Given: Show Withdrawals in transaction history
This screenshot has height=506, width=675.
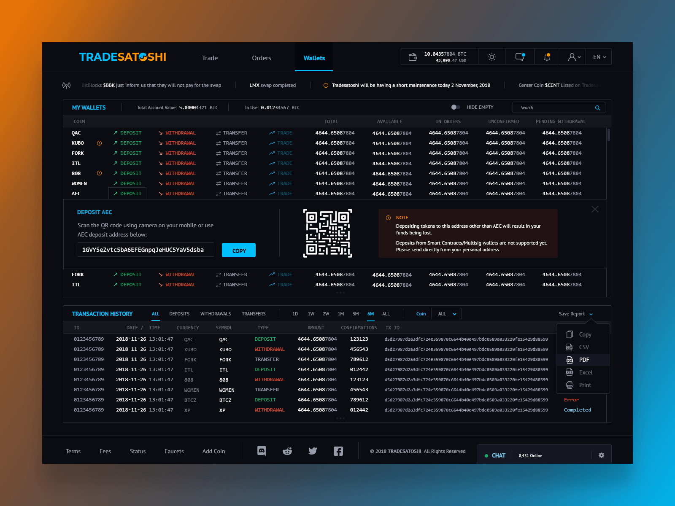Looking at the screenshot, I should click(216, 314).
